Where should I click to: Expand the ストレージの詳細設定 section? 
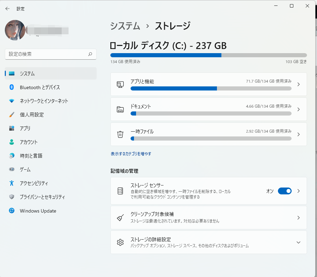[298, 242]
